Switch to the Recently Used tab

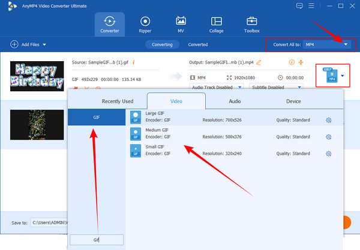coord(118,101)
